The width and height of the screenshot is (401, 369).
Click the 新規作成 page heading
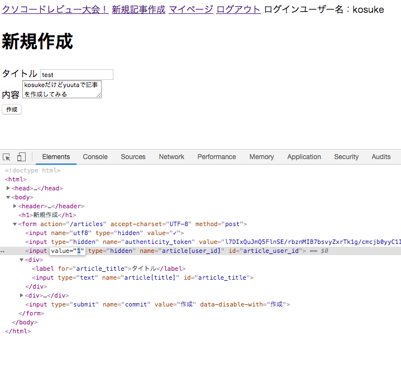[37, 41]
